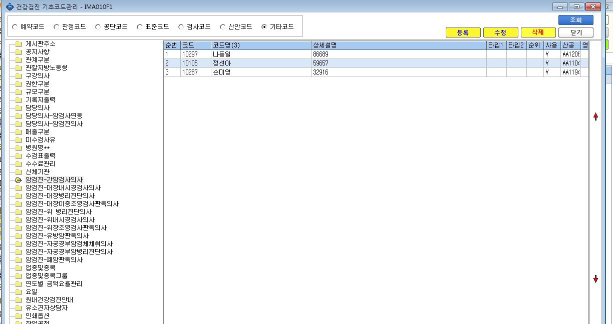Screen dimensions: 613x324
Task: Click folder icon next to 게시판주소
Action: click(19, 44)
